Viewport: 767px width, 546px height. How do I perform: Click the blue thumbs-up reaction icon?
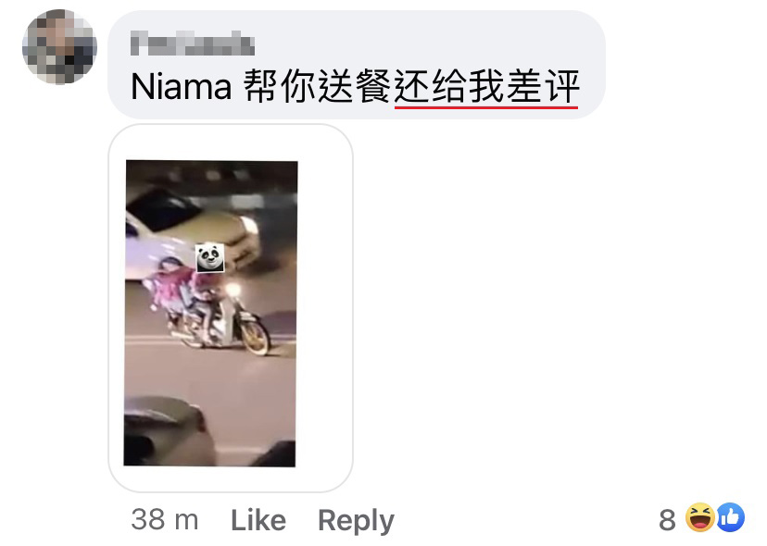point(731,517)
